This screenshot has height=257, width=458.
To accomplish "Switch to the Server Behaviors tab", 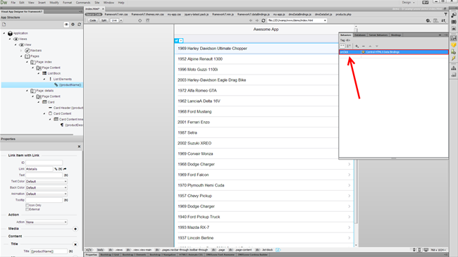I will [378, 35].
